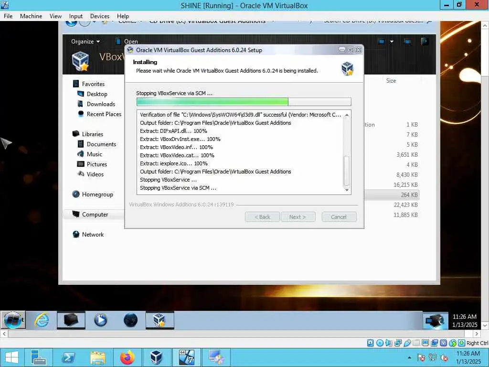
Task: Open Downloads in the navigation pane
Action: (101, 104)
